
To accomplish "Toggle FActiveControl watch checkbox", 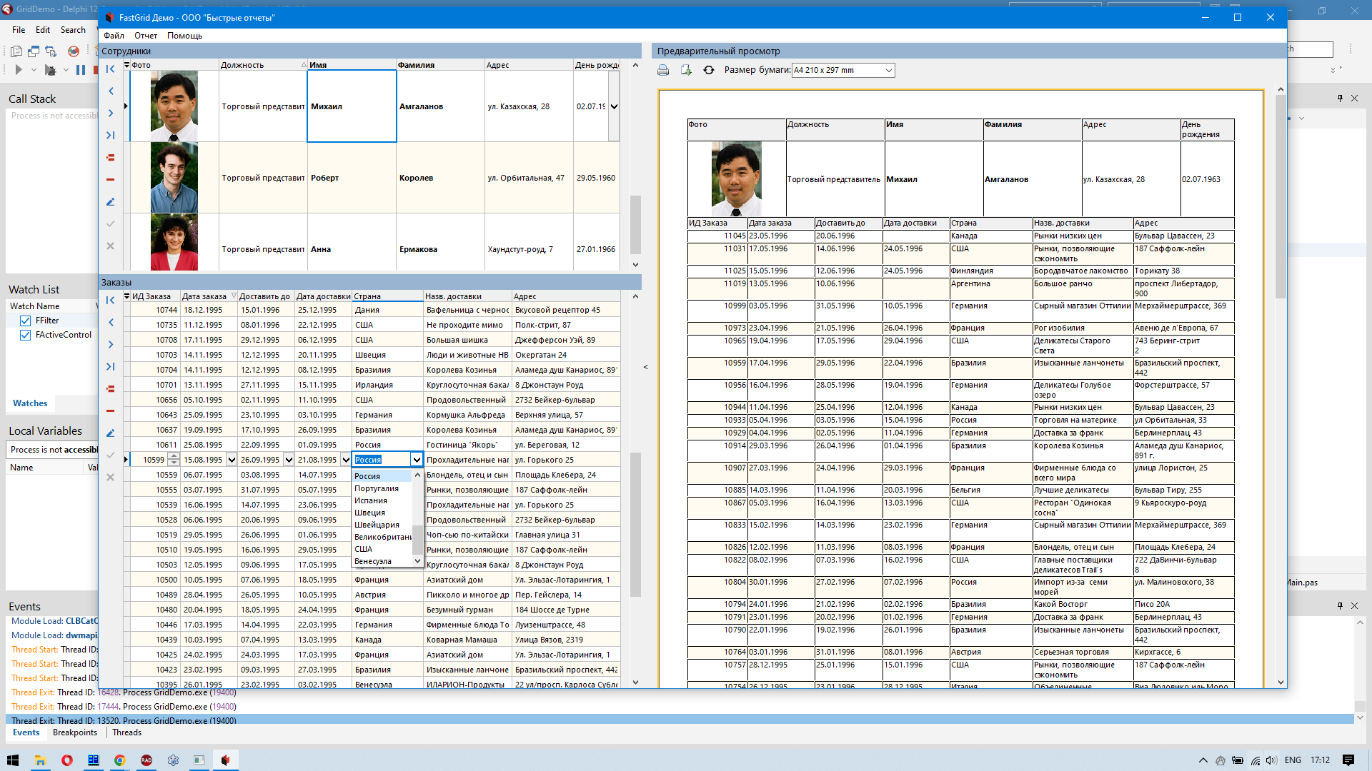I will click(26, 336).
